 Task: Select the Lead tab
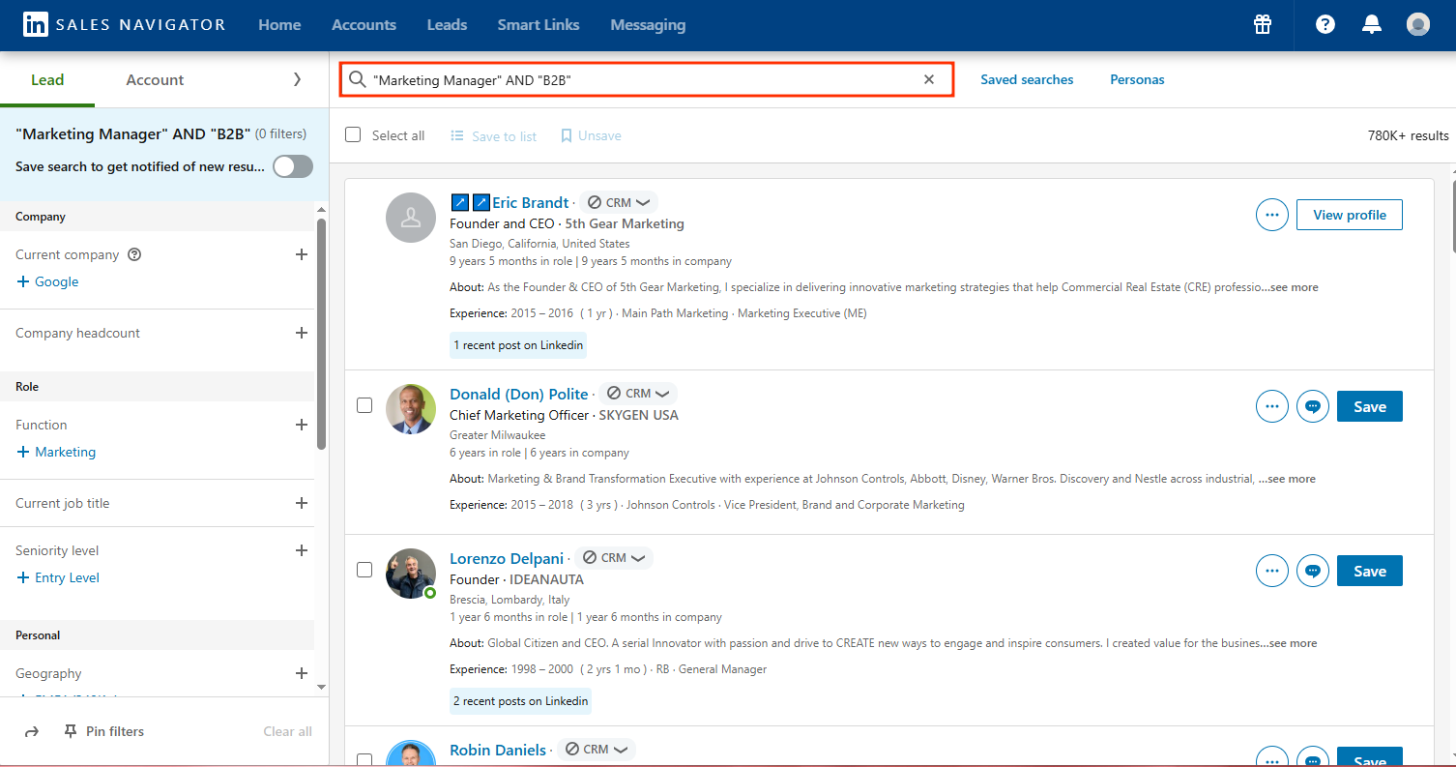click(47, 80)
